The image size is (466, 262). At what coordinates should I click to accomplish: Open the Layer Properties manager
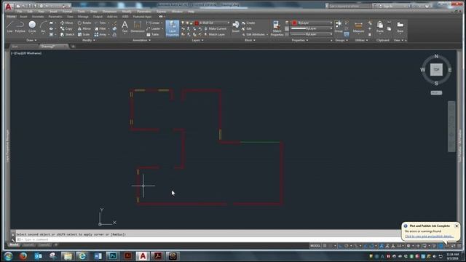click(x=173, y=28)
